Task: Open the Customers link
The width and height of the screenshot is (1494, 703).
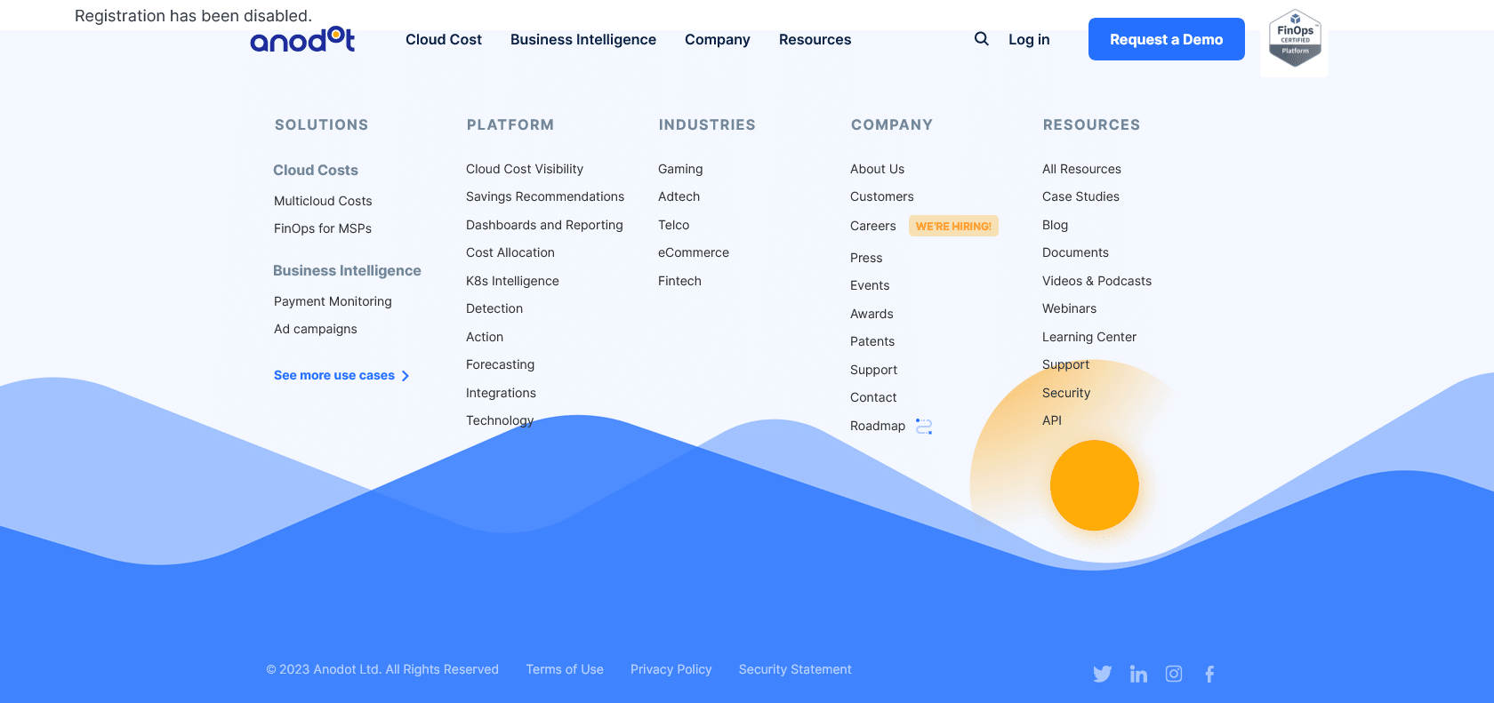Action: coord(881,196)
